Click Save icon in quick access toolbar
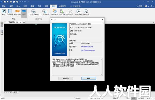Viewport: 155px width, 100px height. 11,2
